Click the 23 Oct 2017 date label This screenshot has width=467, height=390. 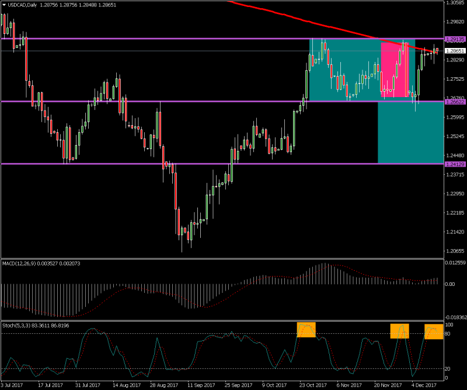[312, 385]
